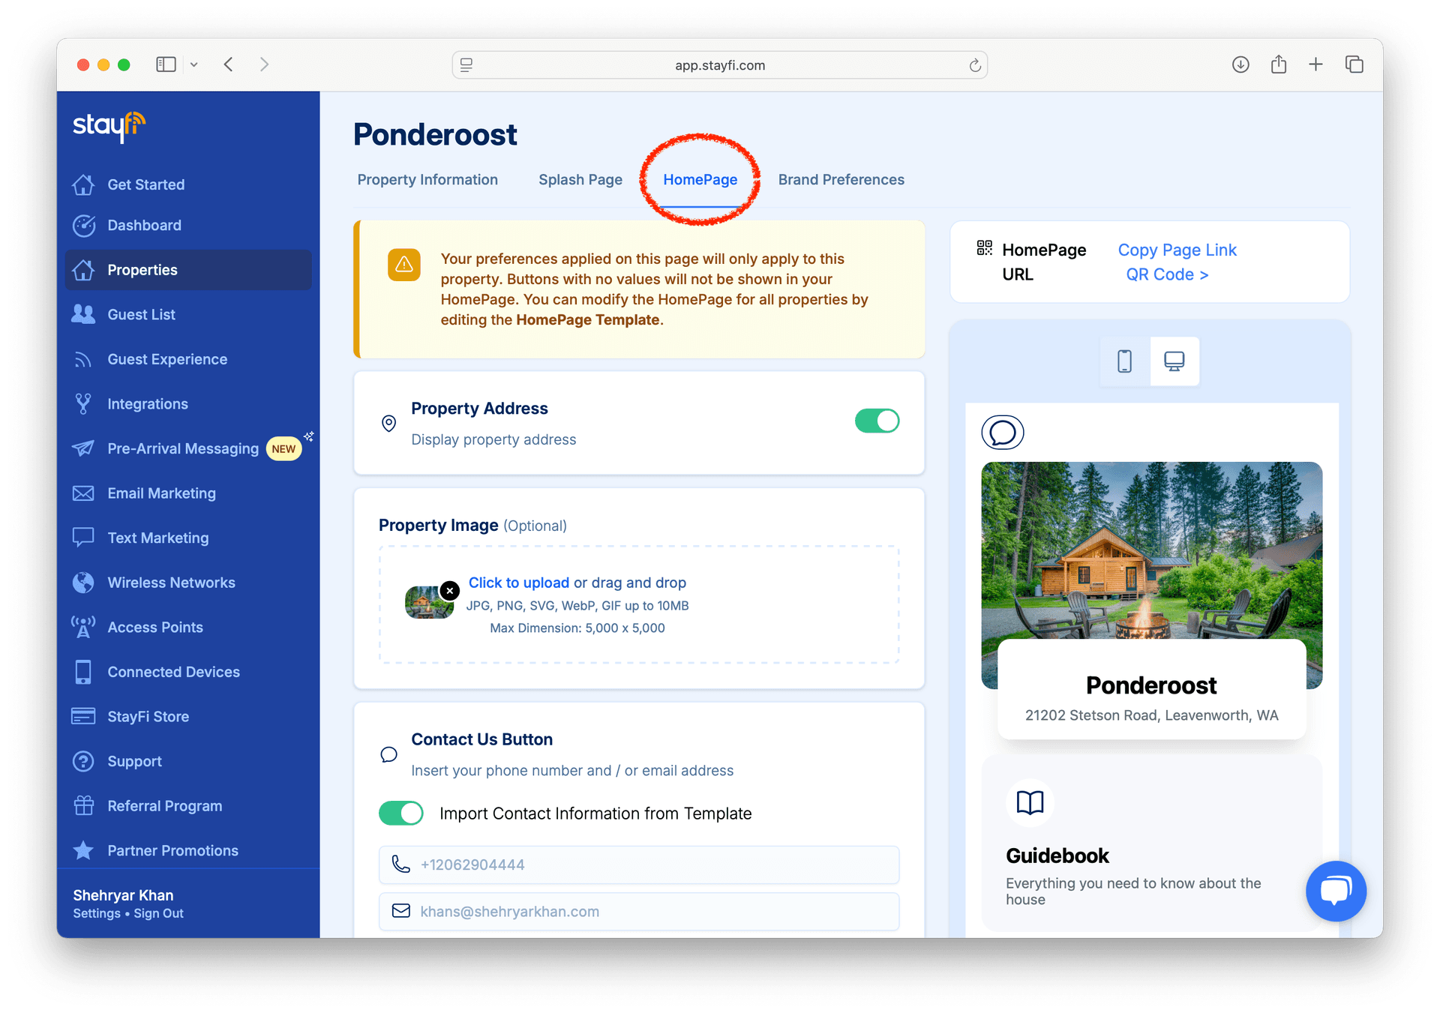The height and width of the screenshot is (1013, 1440).
Task: Click the uploaded cabin image thumbnail
Action: 428,604
